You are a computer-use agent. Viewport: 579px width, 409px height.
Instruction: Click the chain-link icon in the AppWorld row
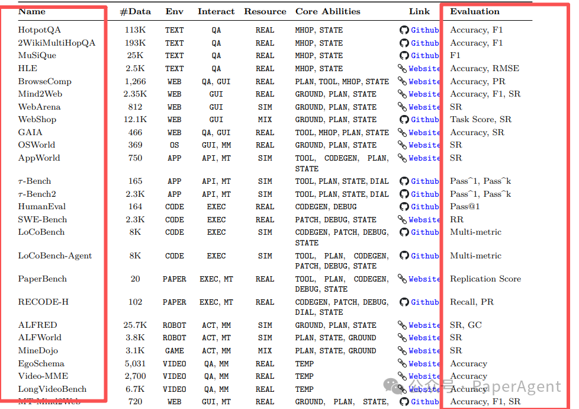(402, 158)
